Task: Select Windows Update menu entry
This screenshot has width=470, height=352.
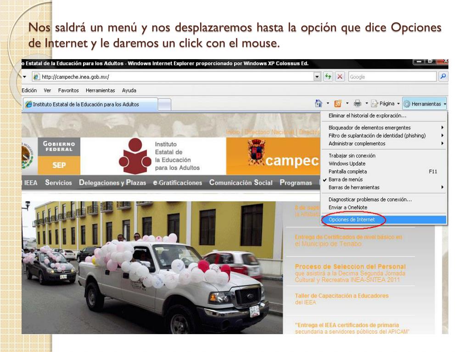Action: (x=383, y=164)
